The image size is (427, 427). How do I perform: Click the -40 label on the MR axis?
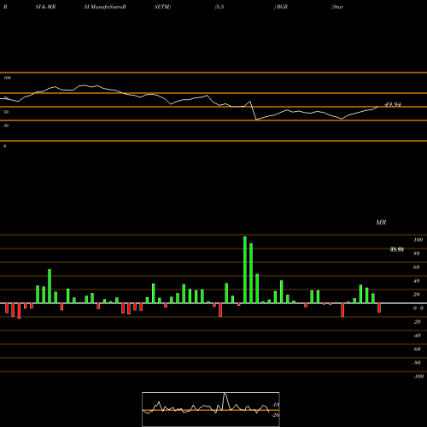pyautogui.click(x=417, y=336)
